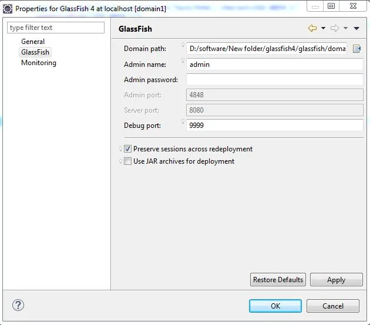Click the Debug port field
Viewport: 370px width, 325px height.
[x=275, y=125]
